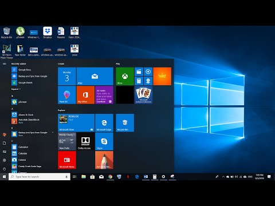Click the Windows Start button
Screen dimensions: 275x206
tap(4, 177)
